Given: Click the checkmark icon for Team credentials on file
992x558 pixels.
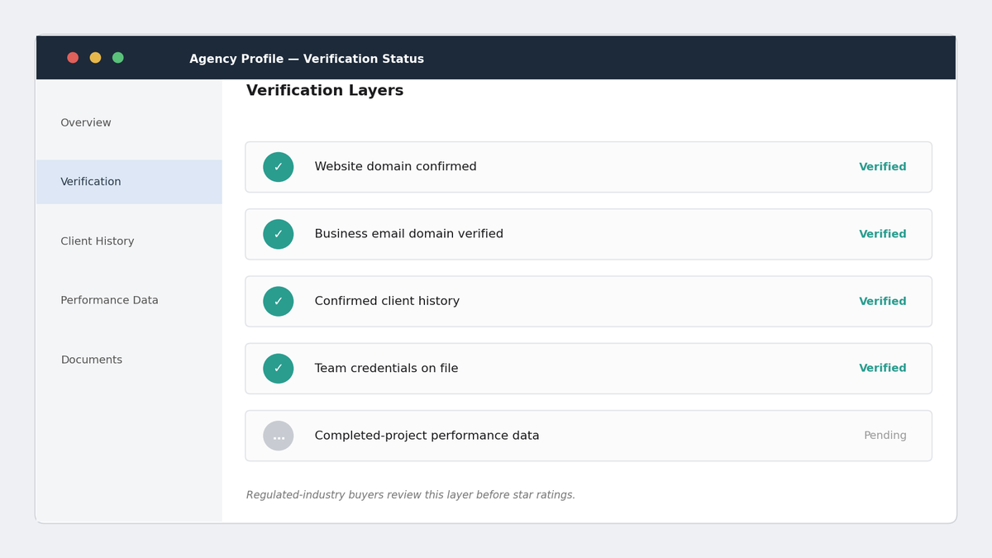Looking at the screenshot, I should 278,369.
